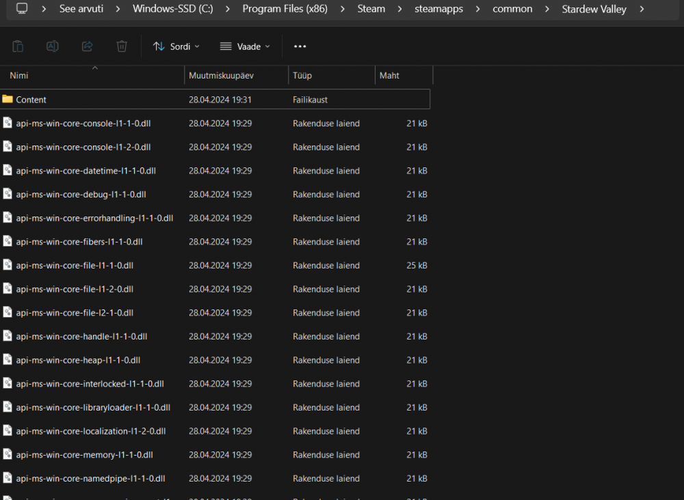Viewport: 684px width, 500px height.
Task: Expand the chevron after See arvuti
Action: (118, 9)
